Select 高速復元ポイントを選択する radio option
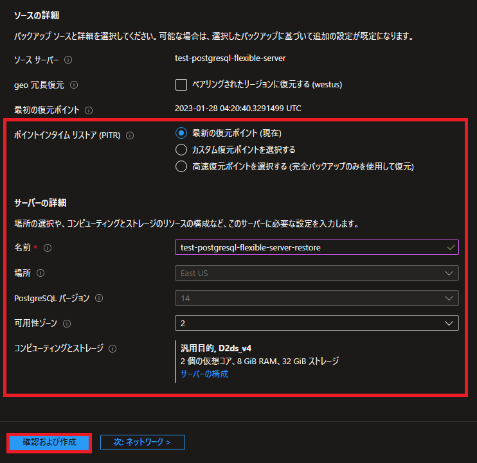477x463 pixels. coord(181,166)
